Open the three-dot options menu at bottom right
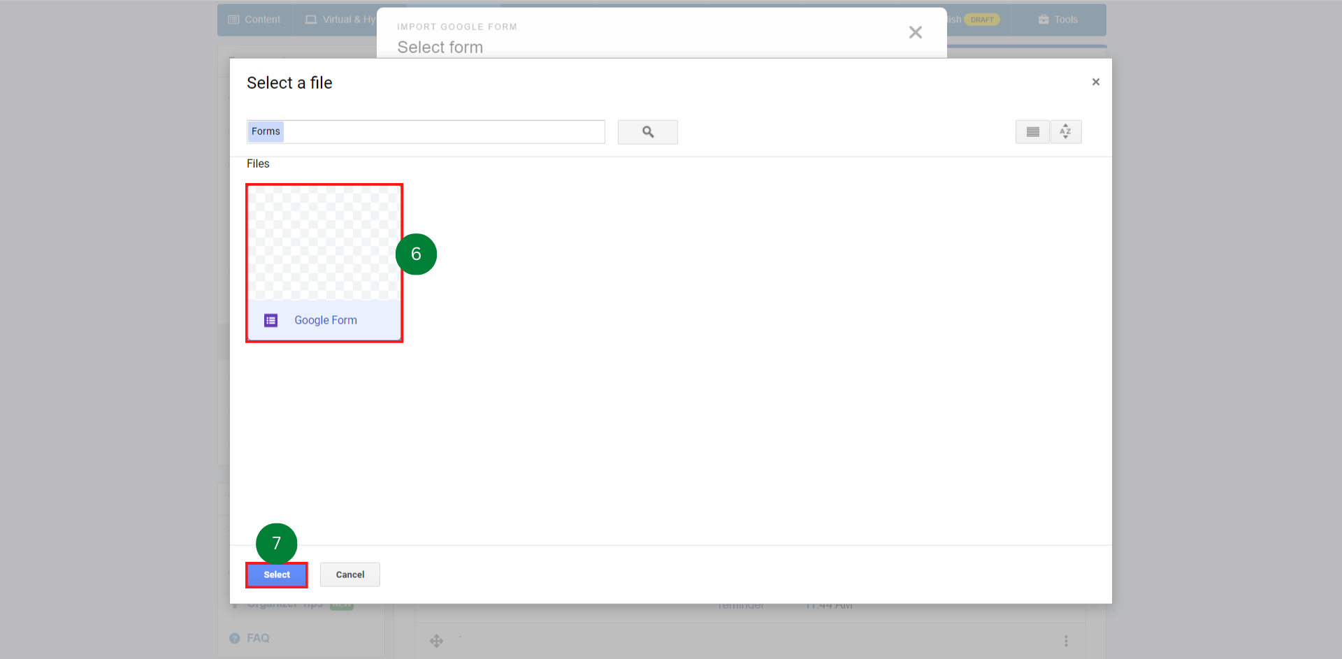The height and width of the screenshot is (659, 1342). pyautogui.click(x=1066, y=640)
